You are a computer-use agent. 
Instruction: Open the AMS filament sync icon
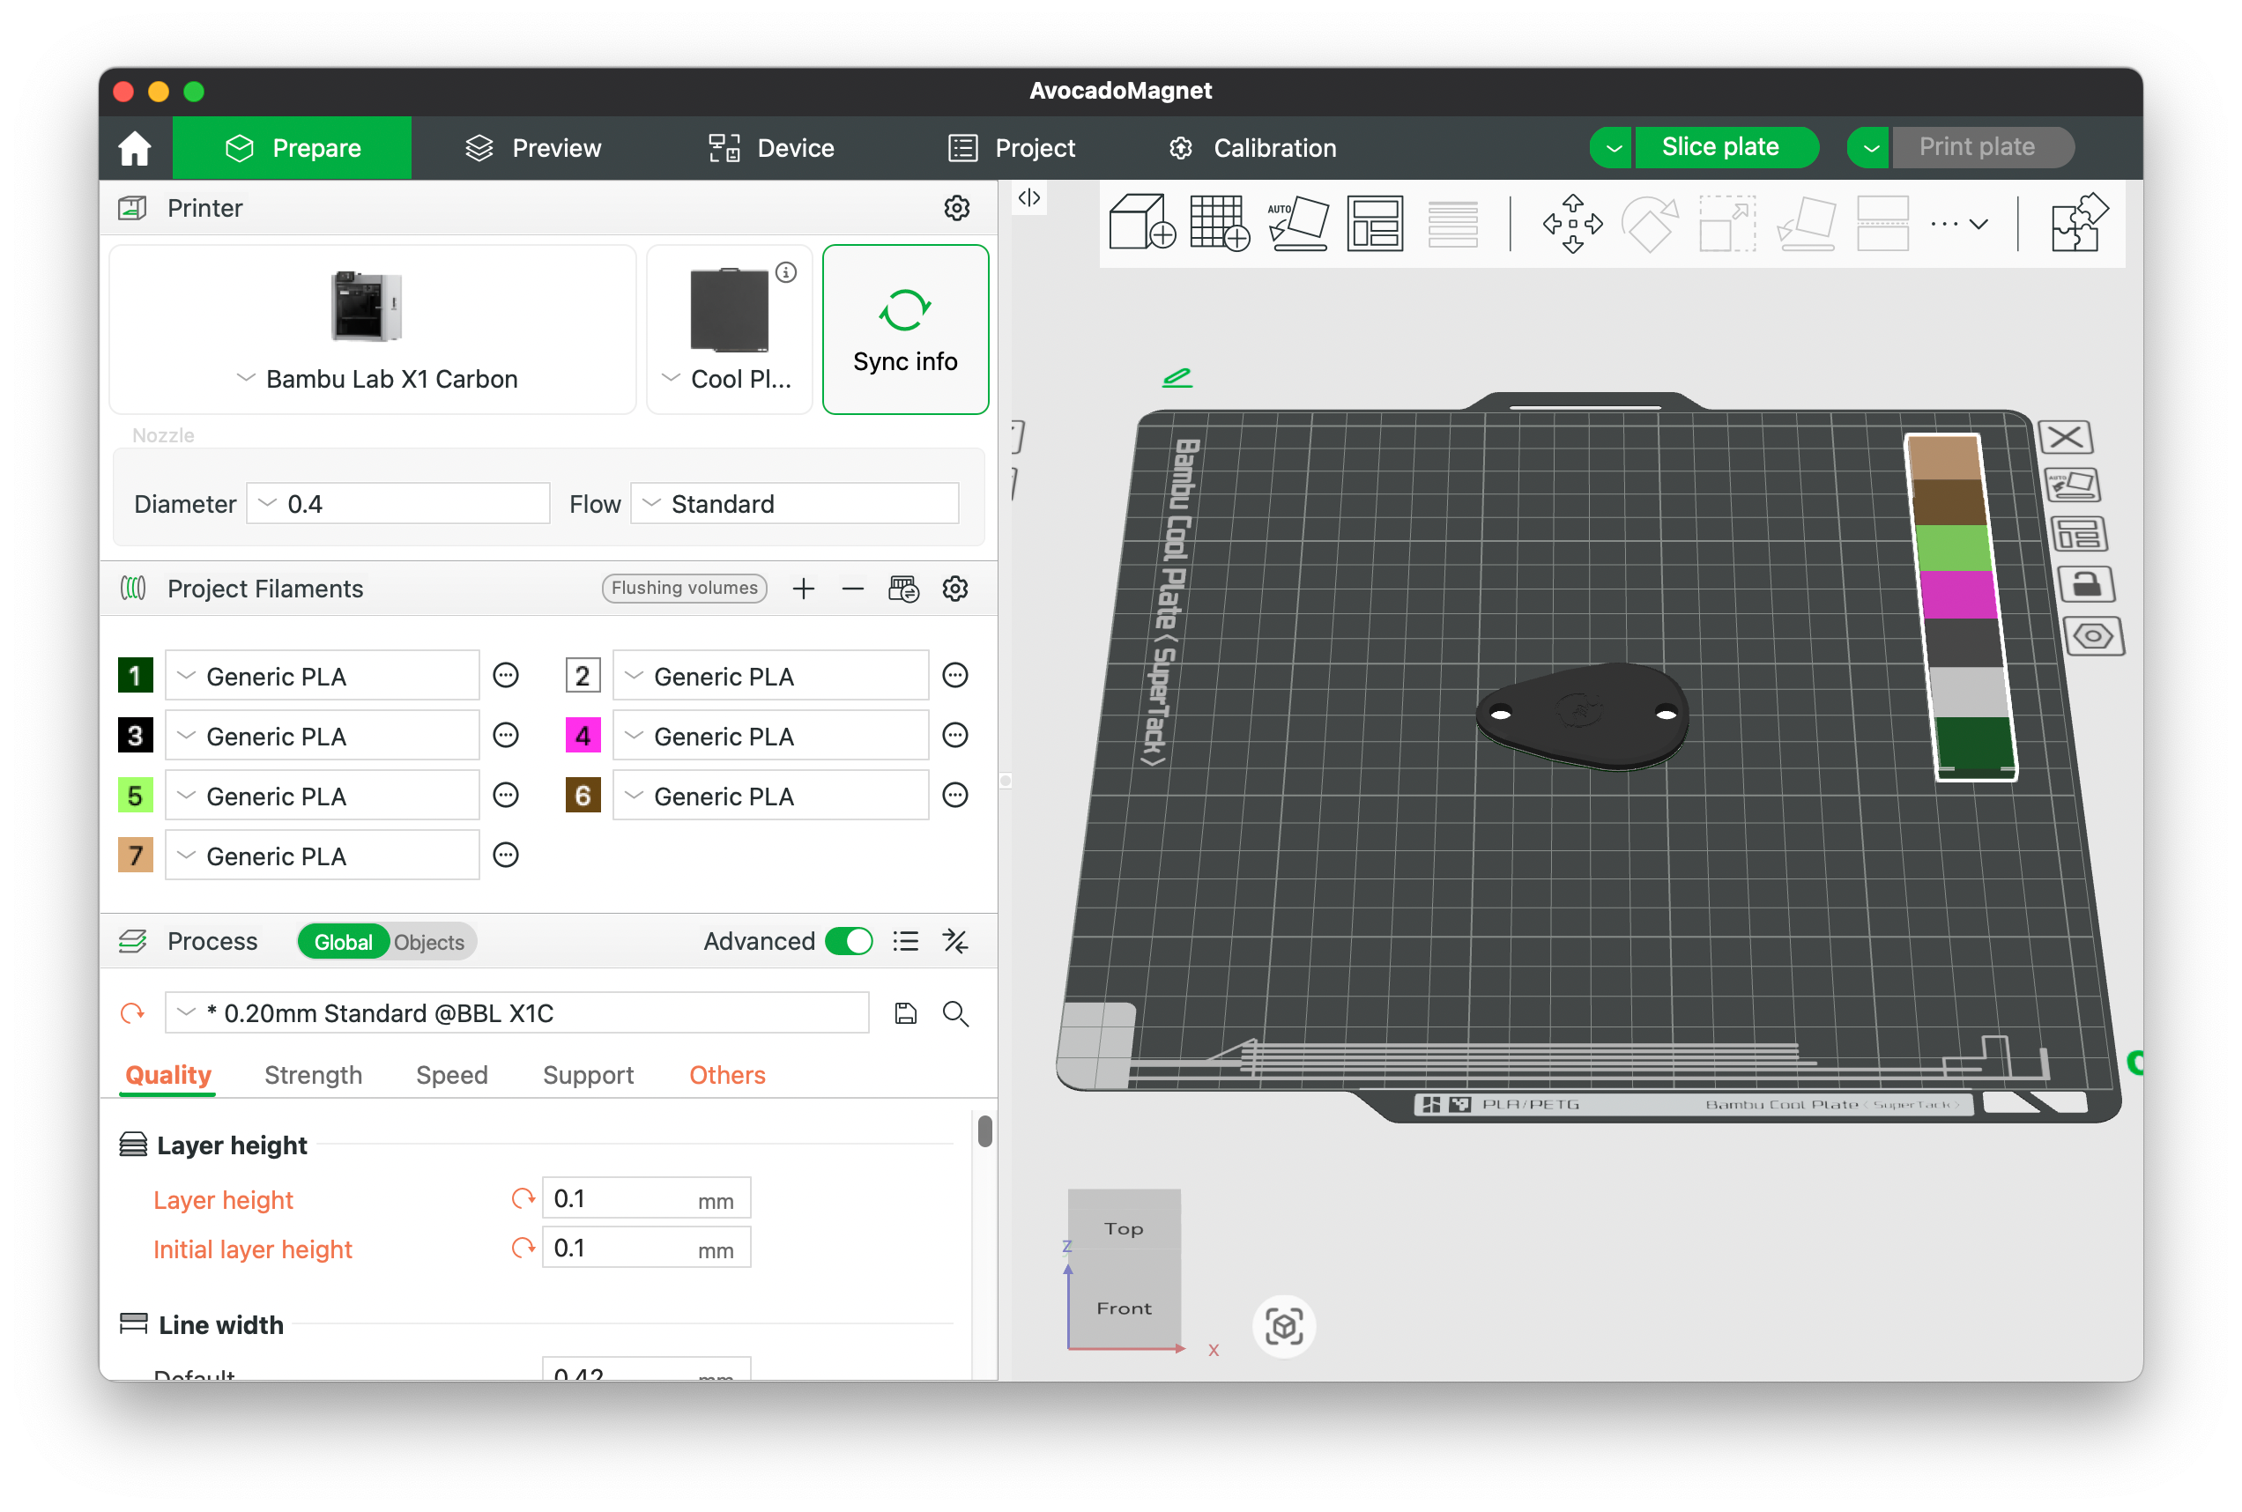point(903,589)
